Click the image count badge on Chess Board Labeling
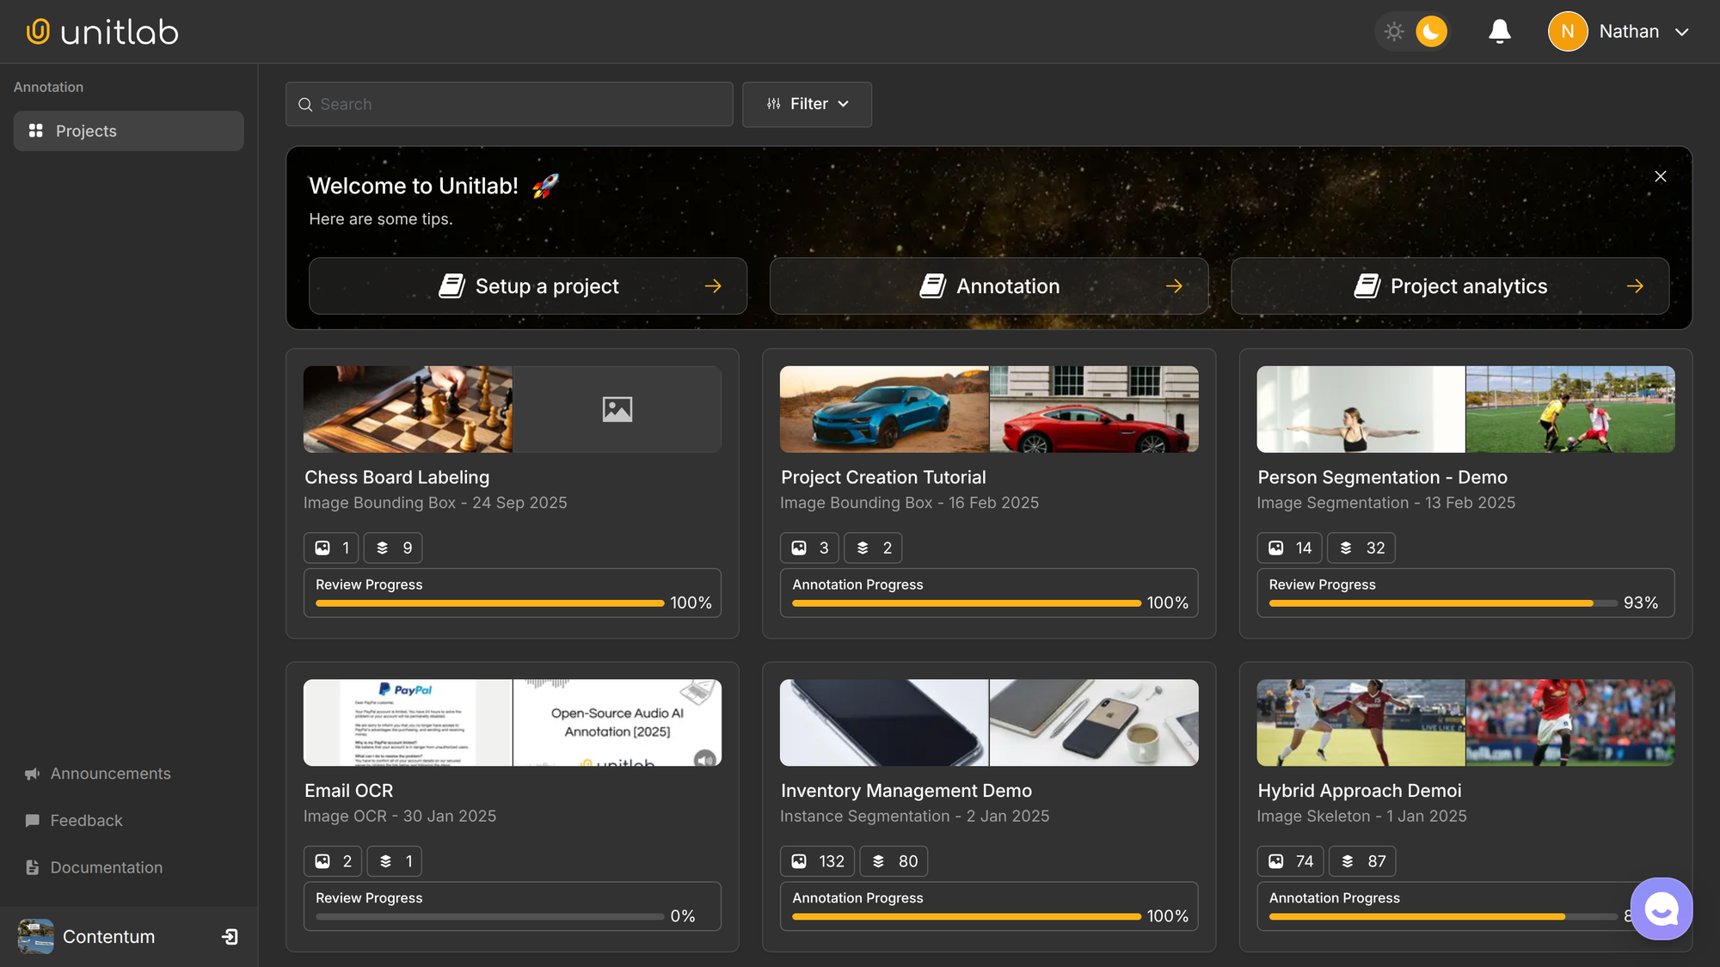The height and width of the screenshot is (967, 1720). coord(330,548)
